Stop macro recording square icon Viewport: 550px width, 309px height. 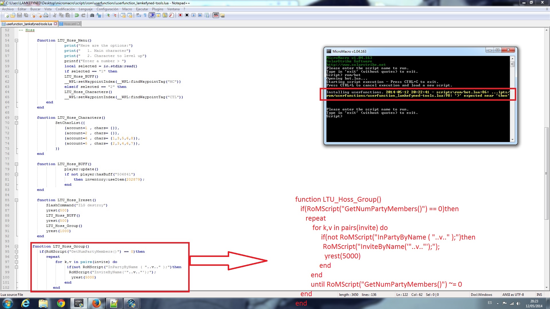pos(187,15)
